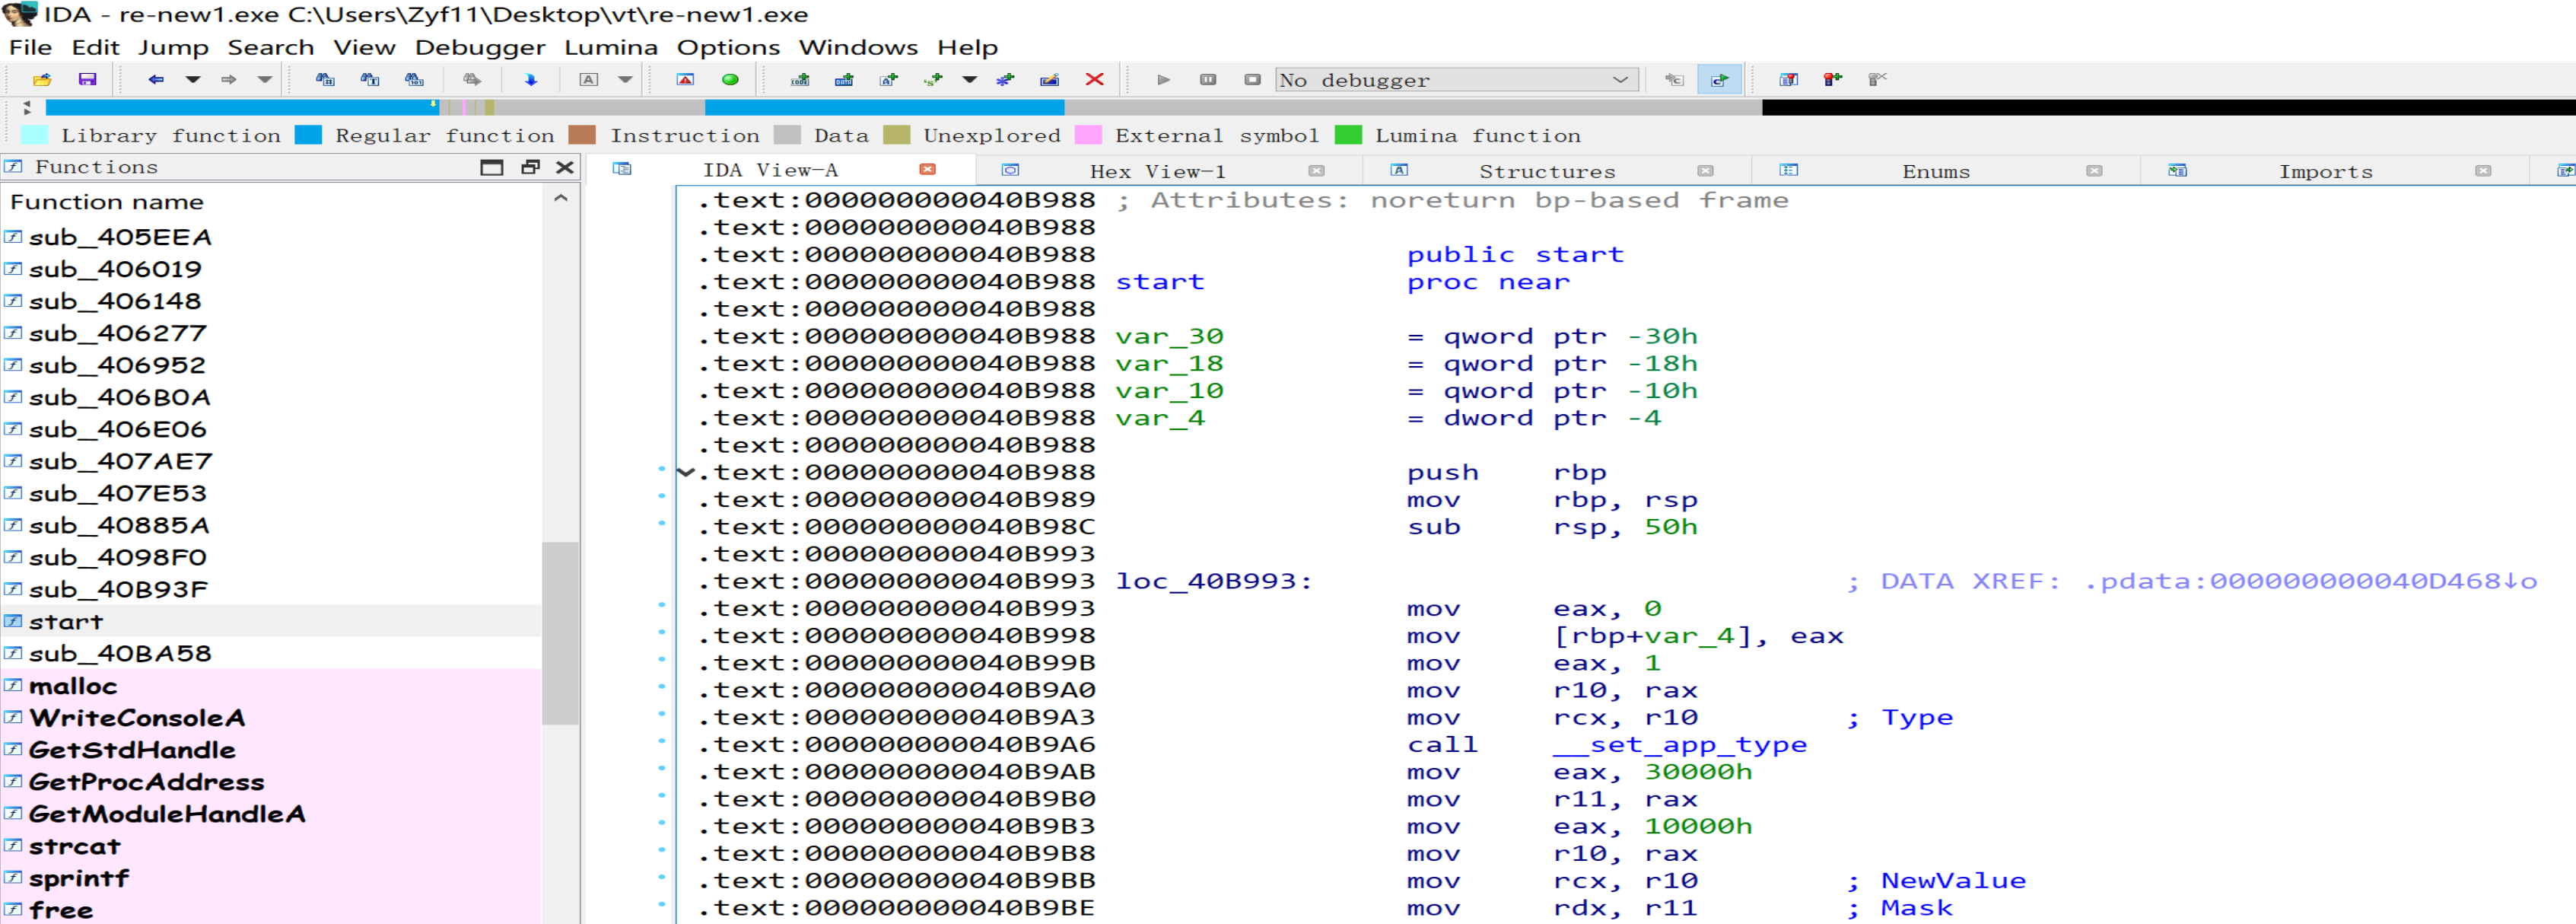
Task: Select sub_40BA58 in the functions list
Action: [120, 654]
